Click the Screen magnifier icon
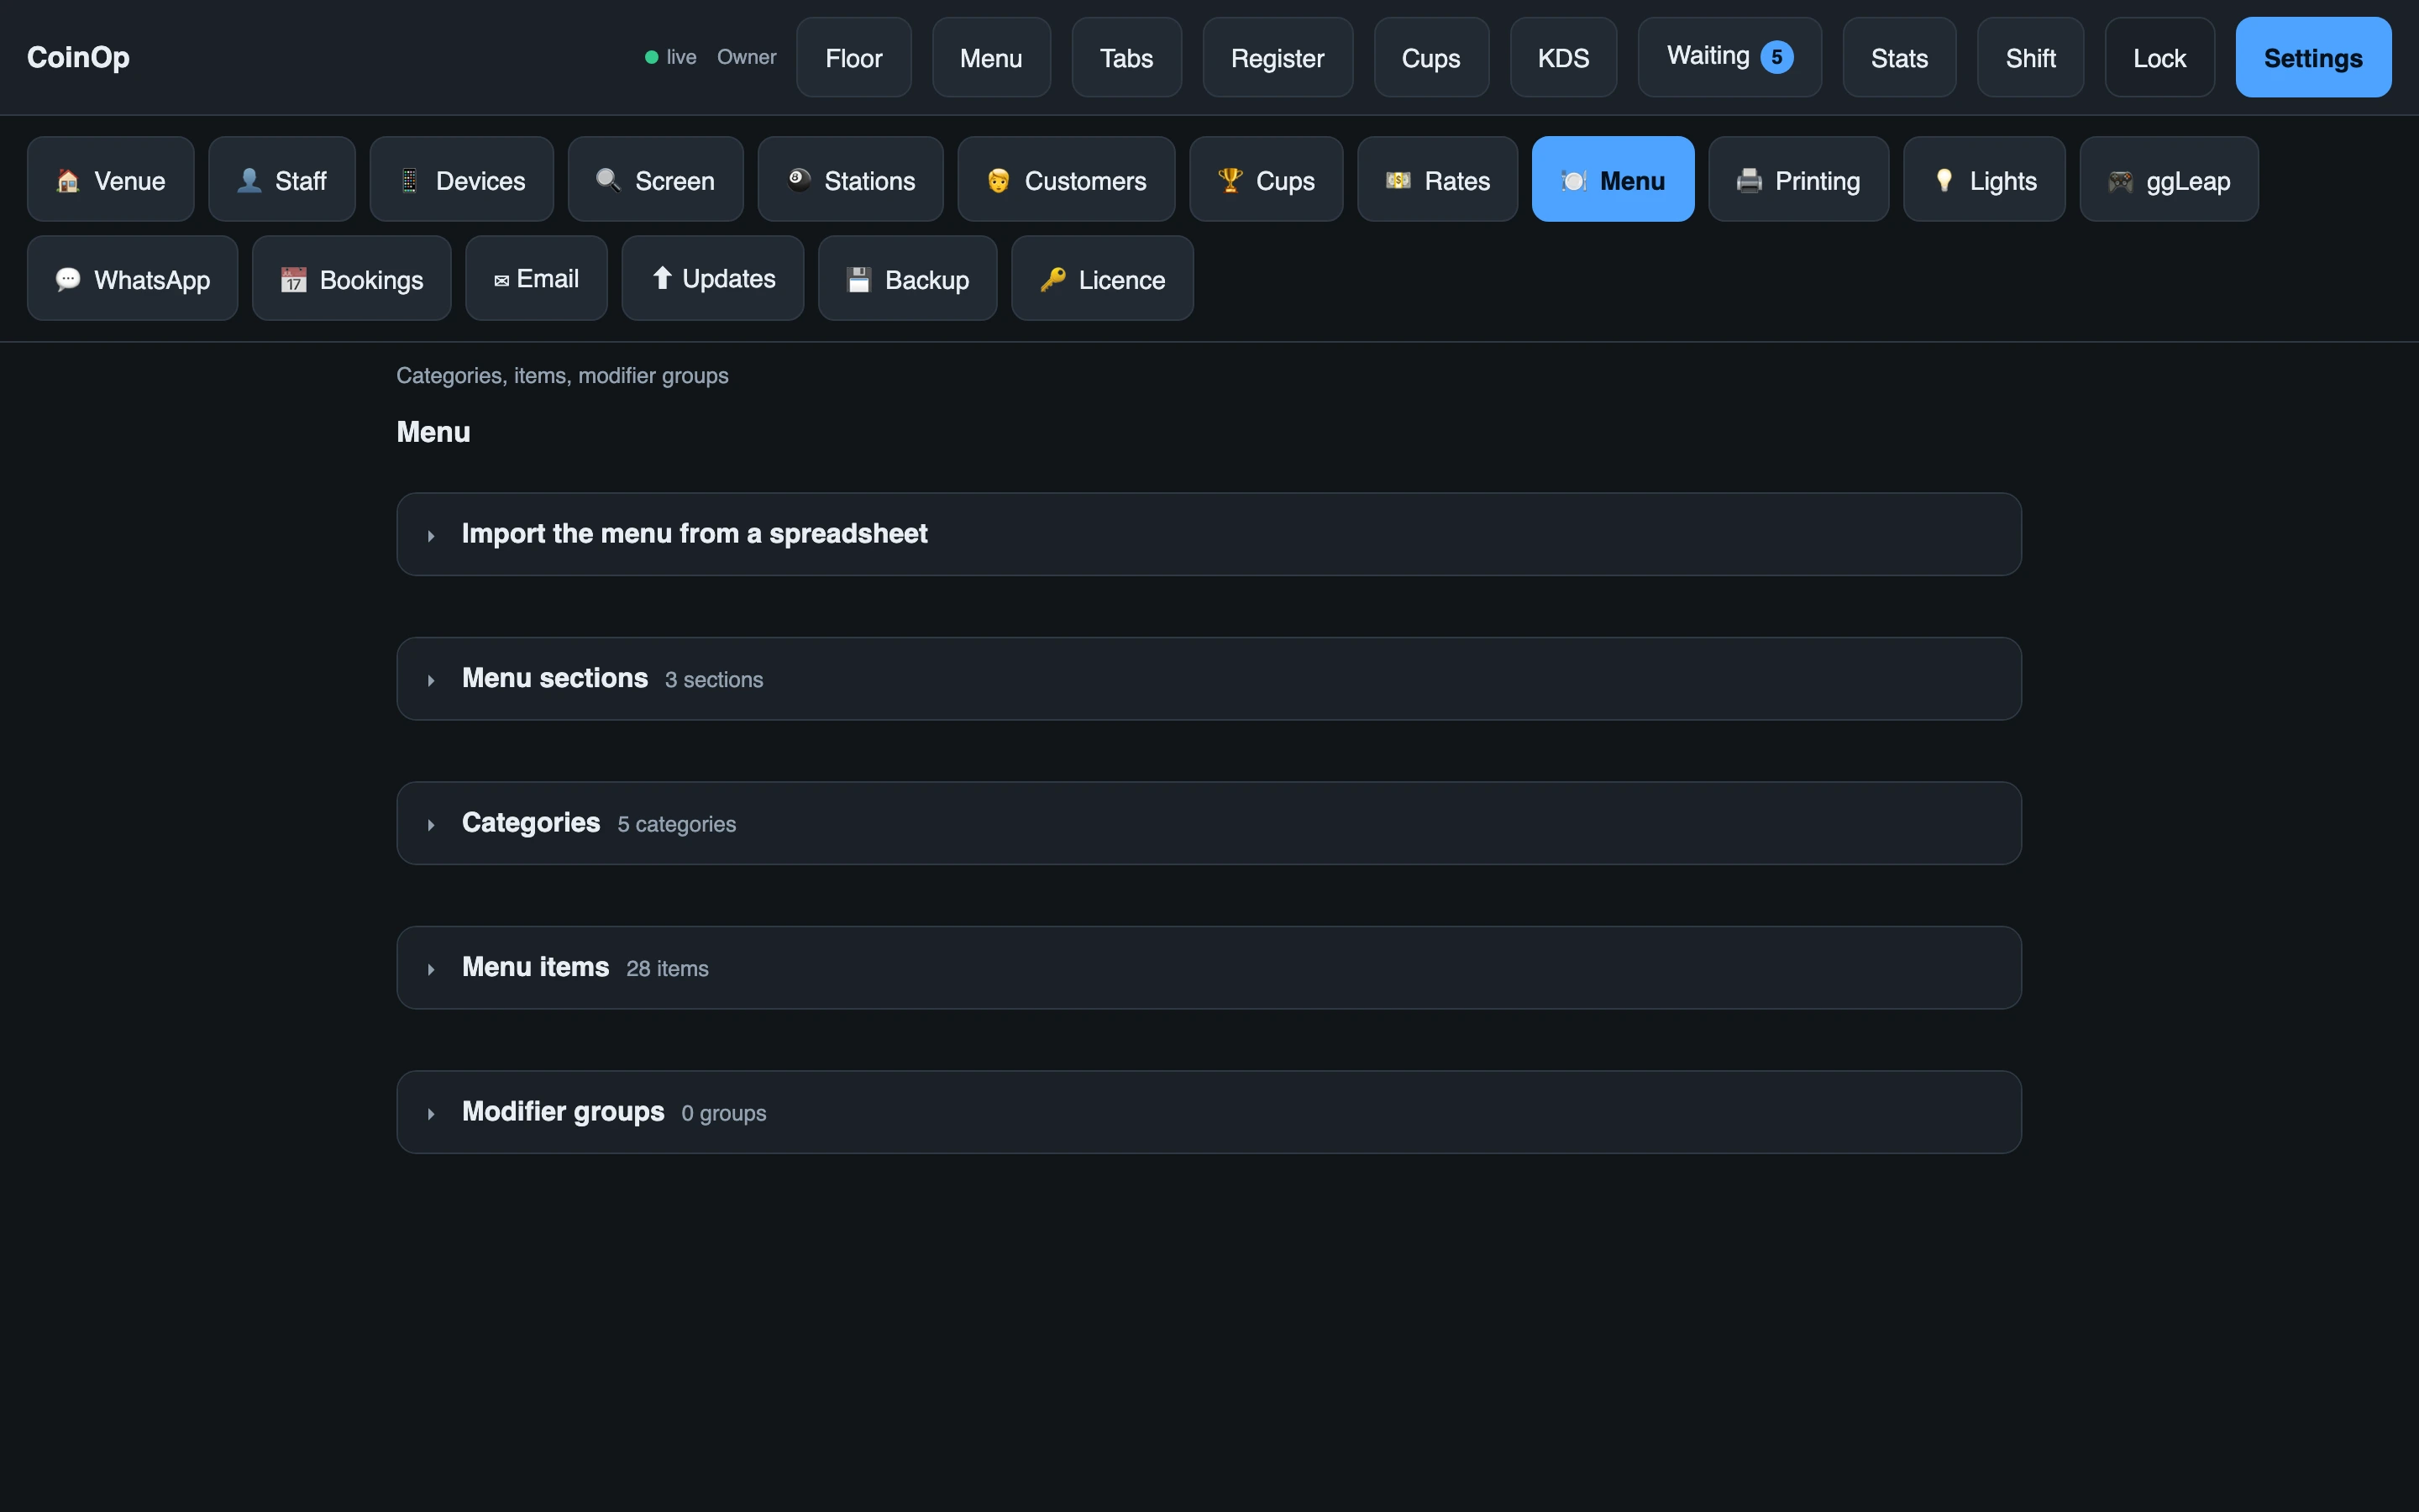Image resolution: width=2419 pixels, height=1512 pixels. [609, 180]
